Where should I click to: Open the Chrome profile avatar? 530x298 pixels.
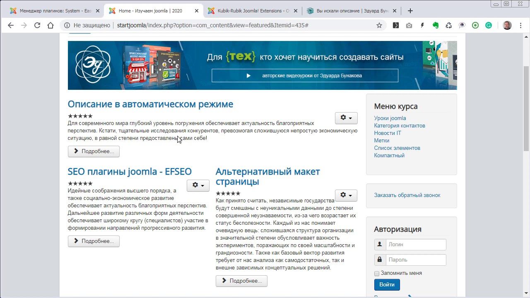coord(507,25)
